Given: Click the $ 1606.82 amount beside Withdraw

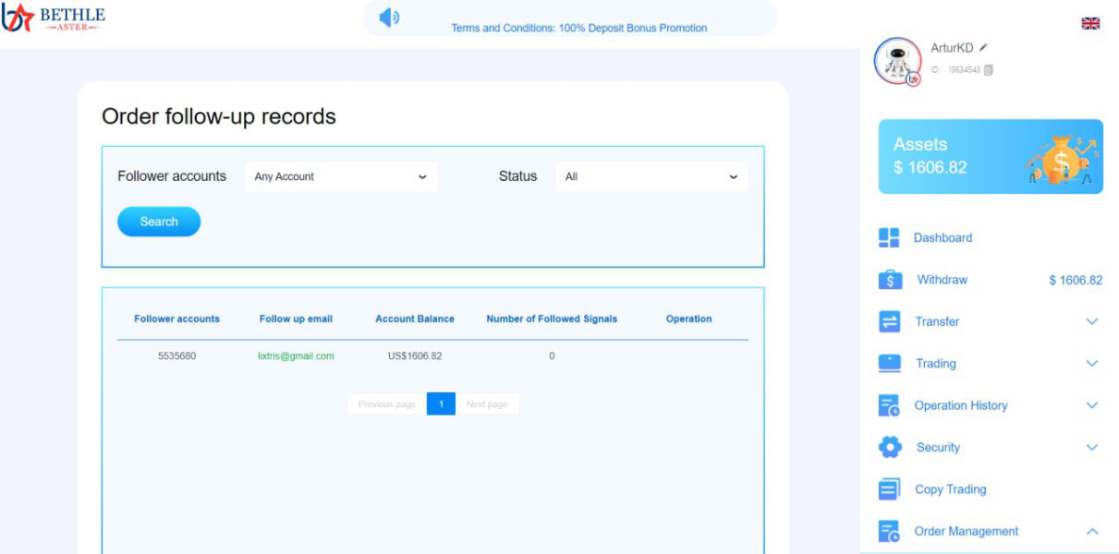Looking at the screenshot, I should 1076,280.
